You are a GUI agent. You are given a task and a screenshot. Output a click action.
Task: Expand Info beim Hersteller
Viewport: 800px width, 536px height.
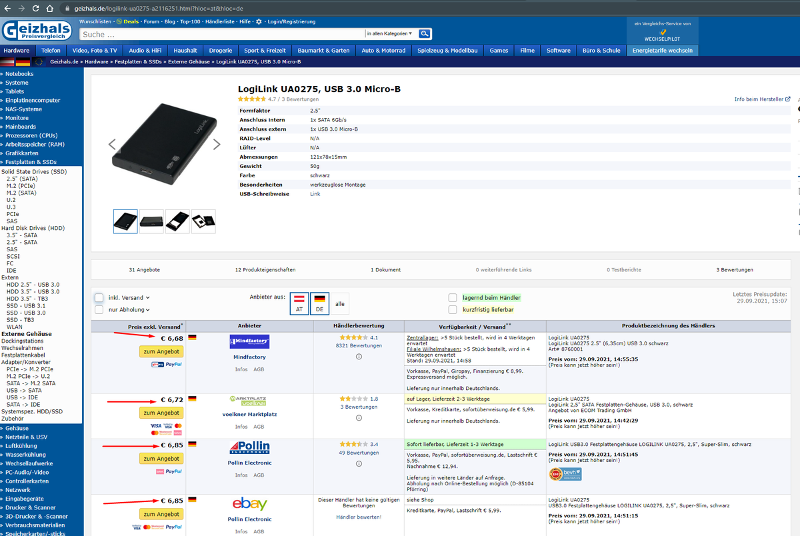tap(762, 99)
